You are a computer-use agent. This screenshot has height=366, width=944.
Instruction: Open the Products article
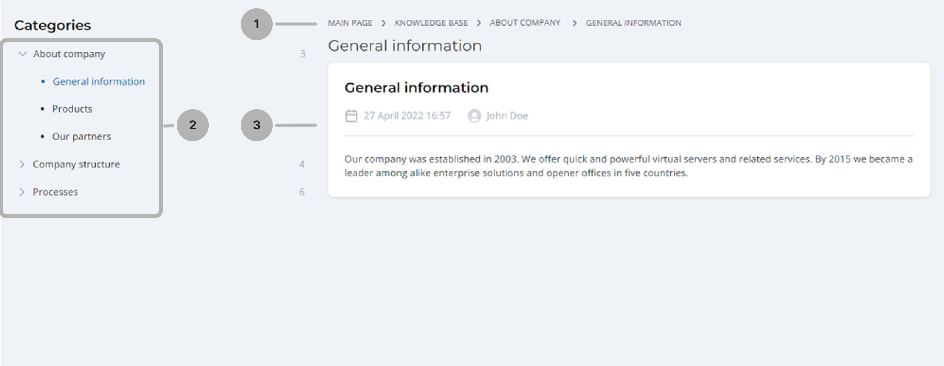[72, 109]
